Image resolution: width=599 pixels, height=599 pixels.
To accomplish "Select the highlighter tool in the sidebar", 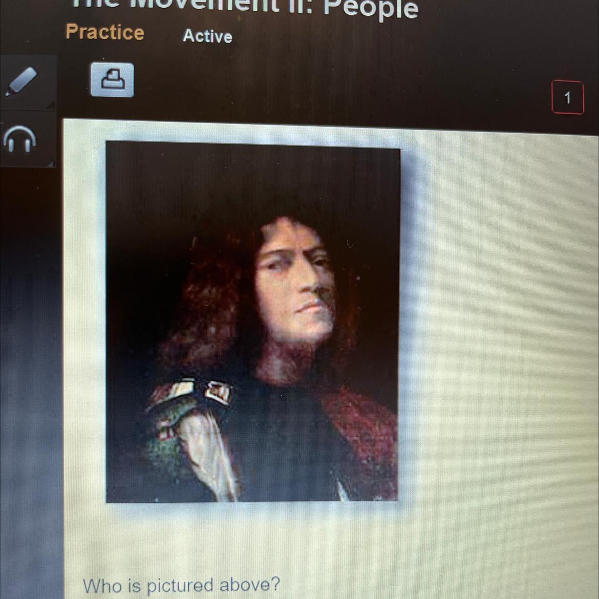I will [x=22, y=81].
